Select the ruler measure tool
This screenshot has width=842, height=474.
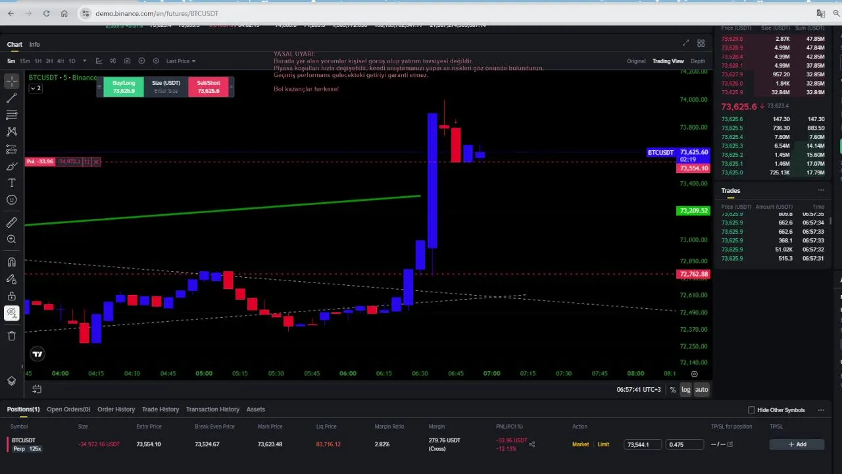click(11, 223)
